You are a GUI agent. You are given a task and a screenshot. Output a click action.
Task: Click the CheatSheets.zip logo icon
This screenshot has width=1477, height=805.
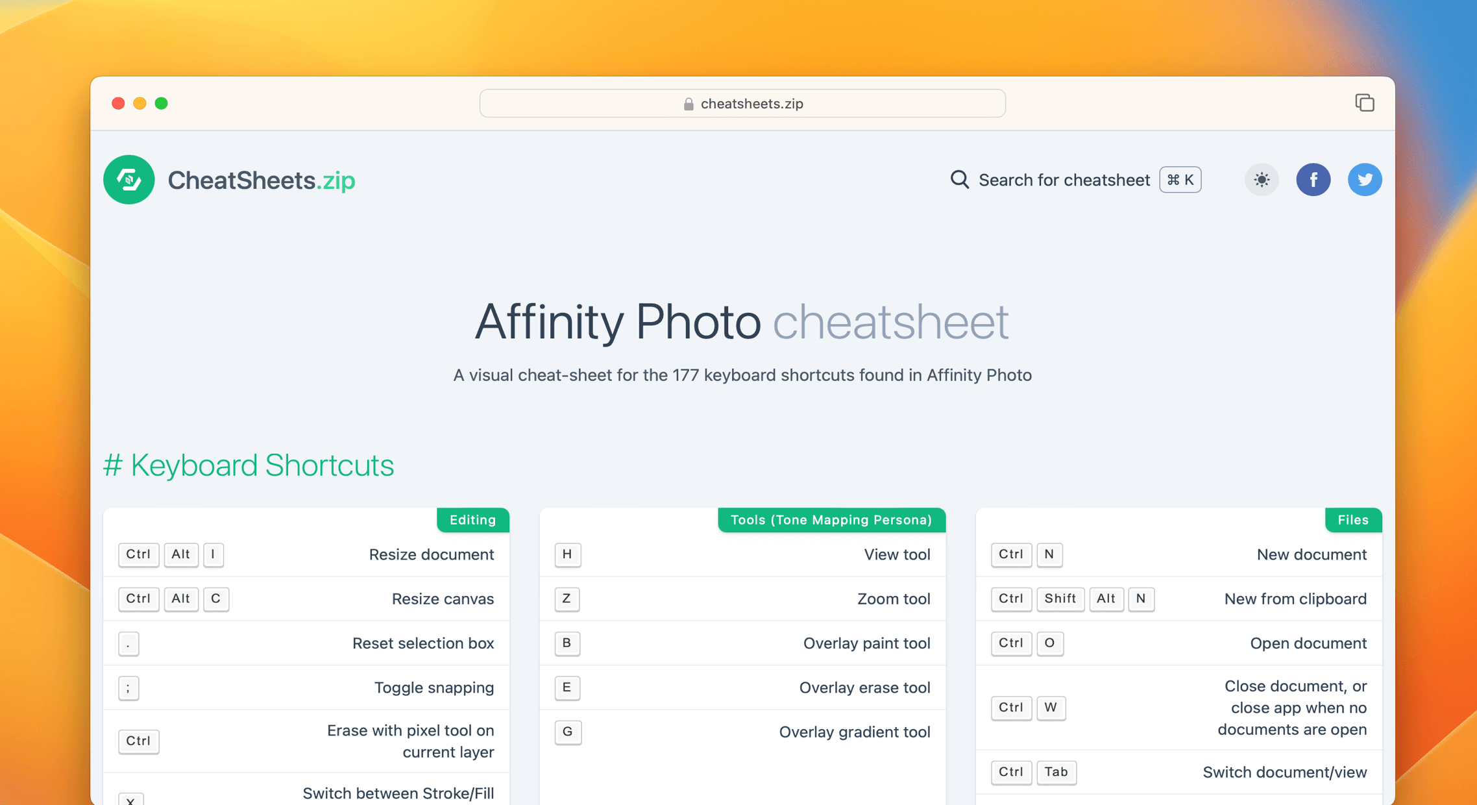(x=128, y=180)
